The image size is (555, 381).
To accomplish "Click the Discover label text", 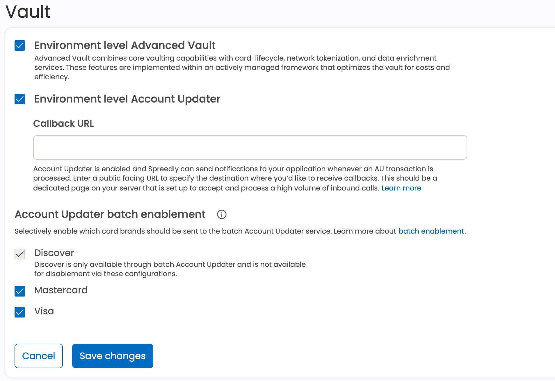I will point(54,253).
